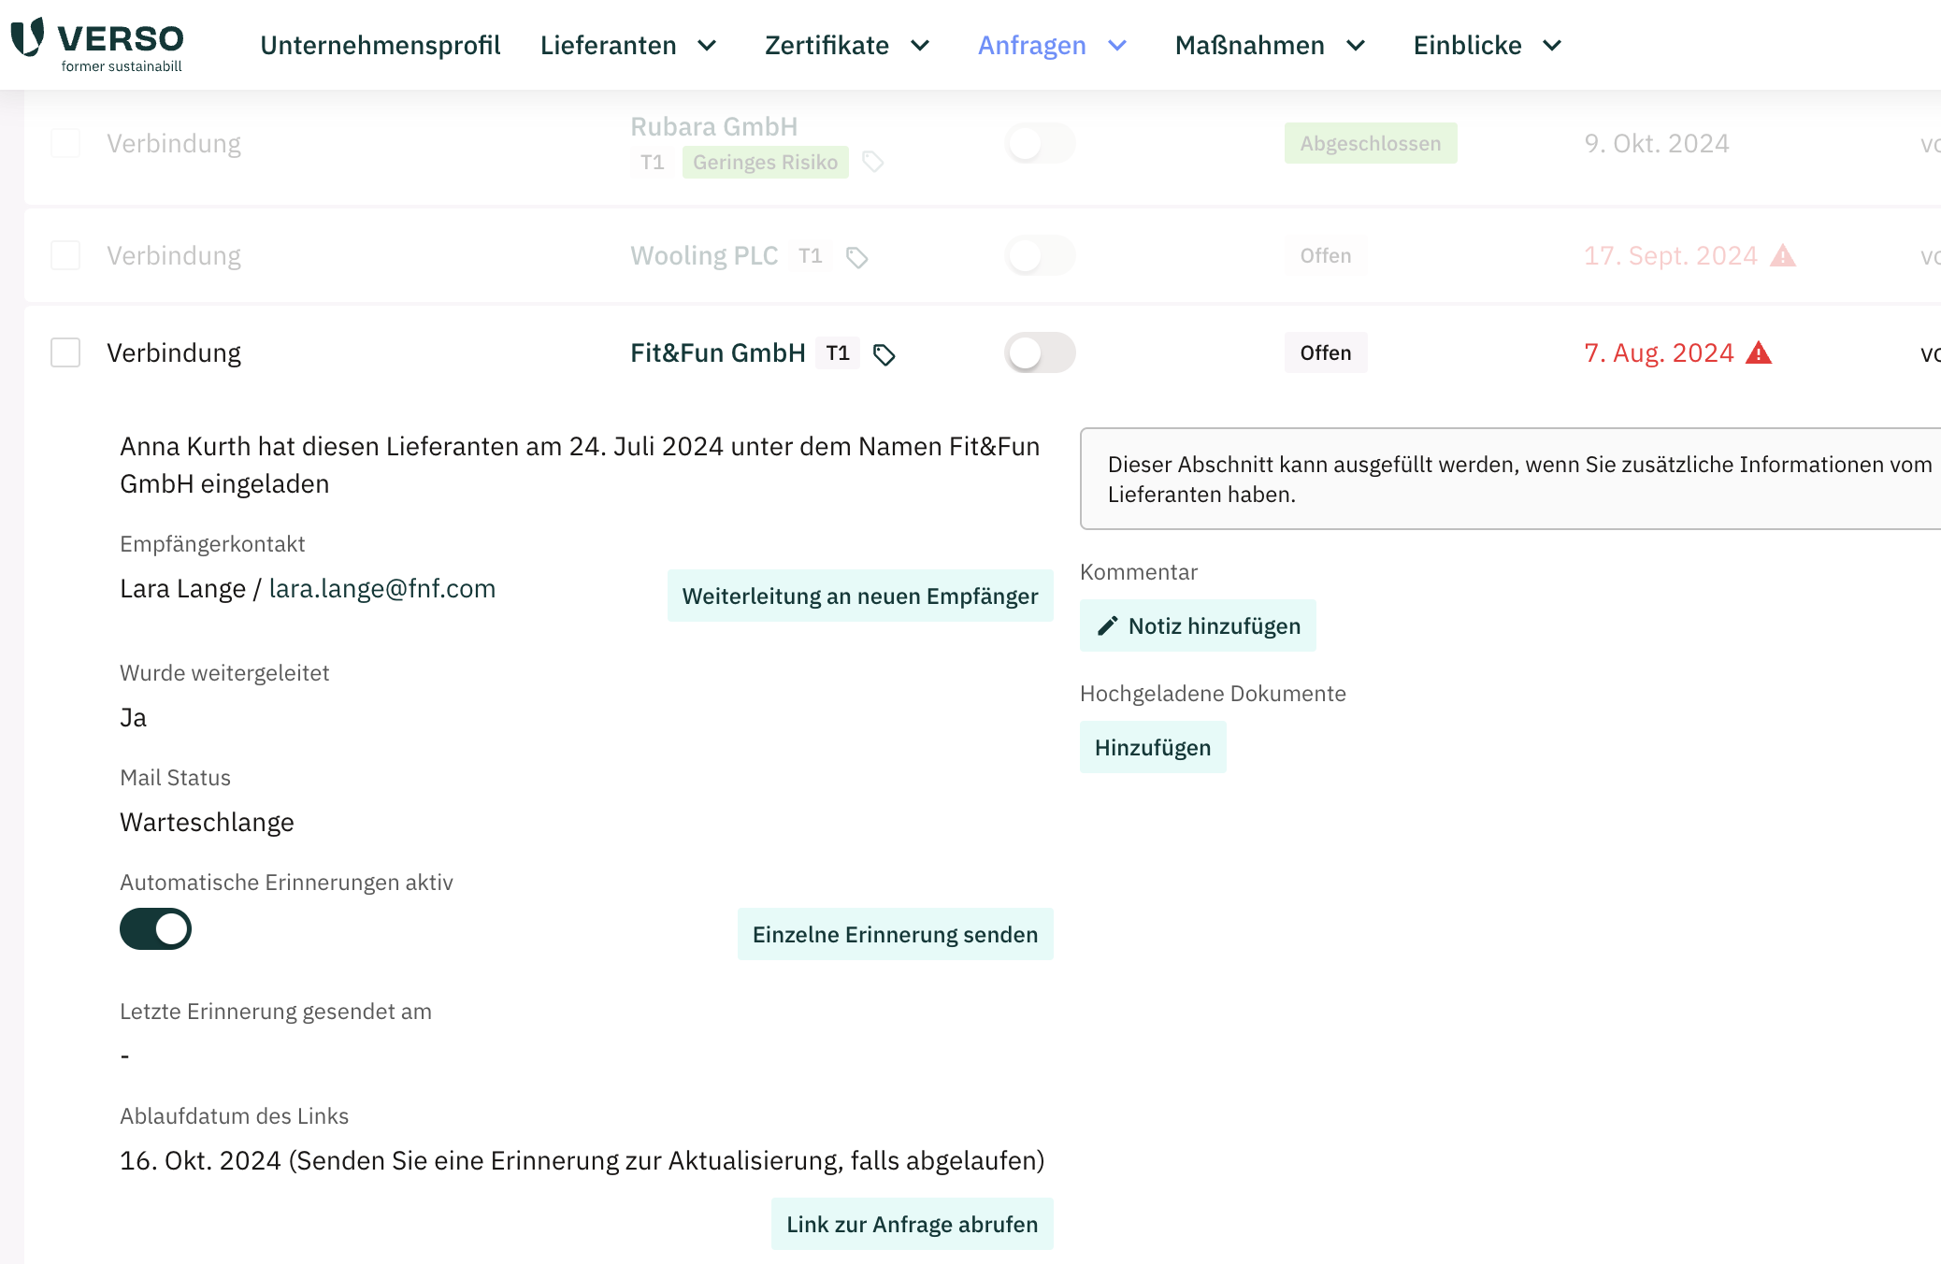
Task: Toggle the switch in the Rubara GmbH row
Action: (x=1040, y=143)
